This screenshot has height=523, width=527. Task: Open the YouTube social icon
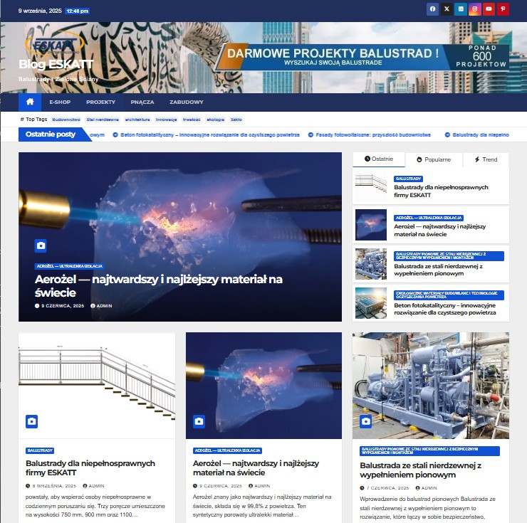coord(489,9)
